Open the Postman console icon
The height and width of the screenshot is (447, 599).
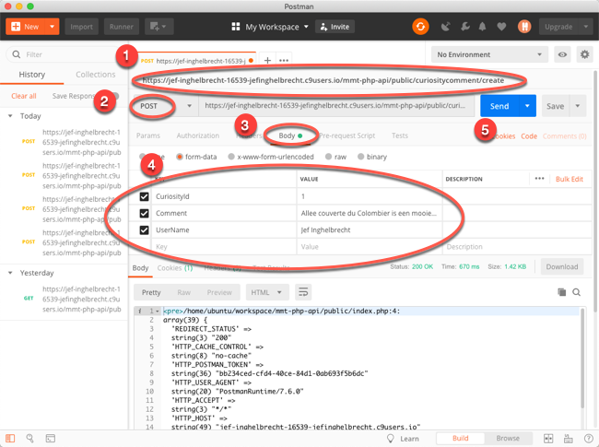coord(51,438)
